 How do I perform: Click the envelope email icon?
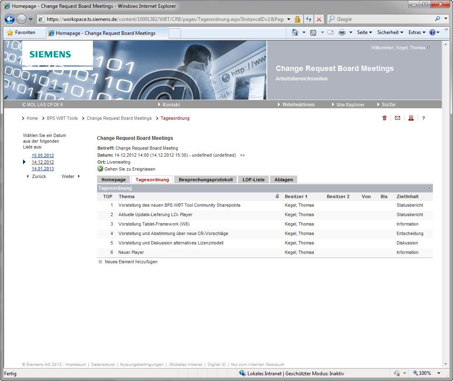[397, 118]
